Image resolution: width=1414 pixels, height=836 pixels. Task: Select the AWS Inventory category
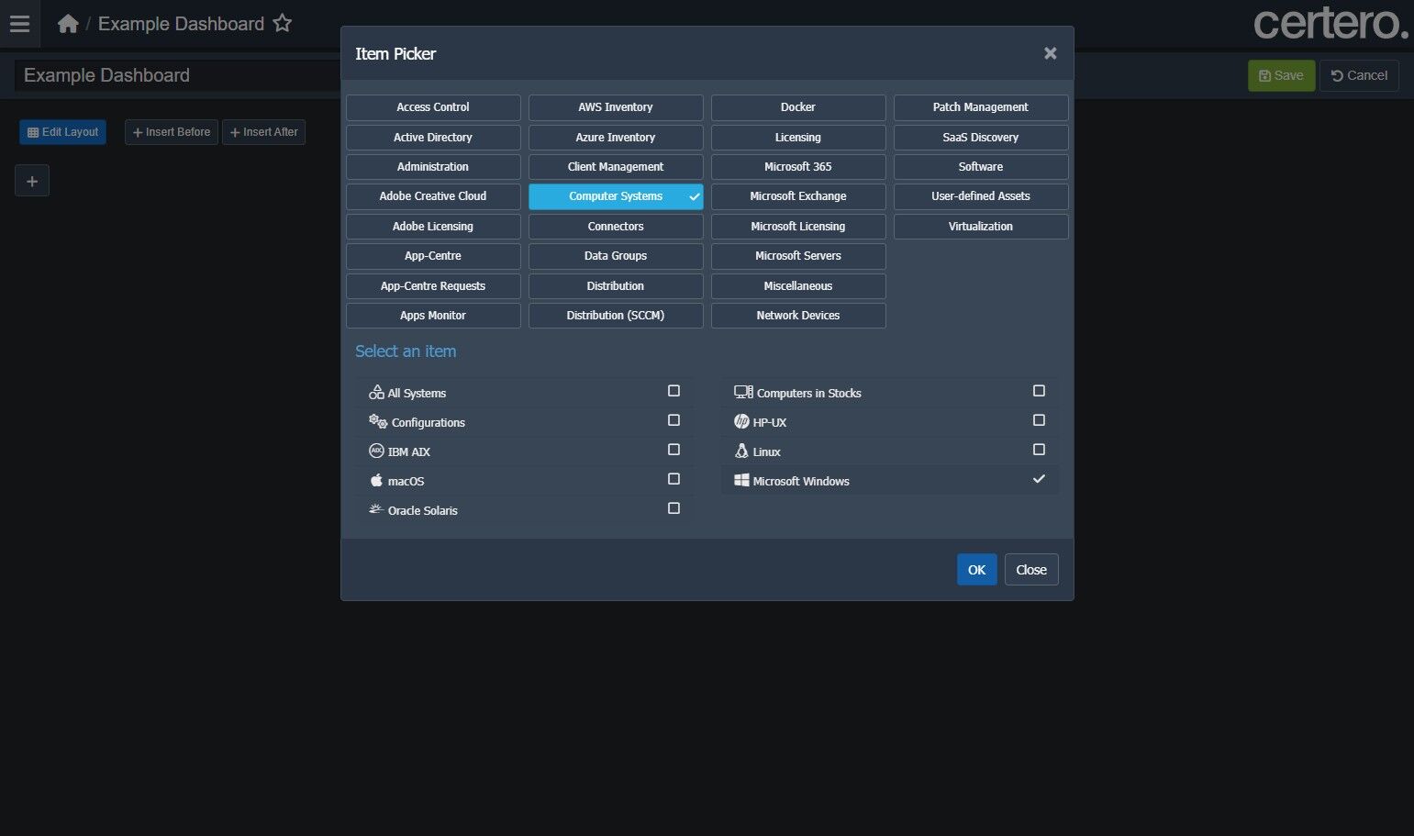pyautogui.click(x=616, y=107)
